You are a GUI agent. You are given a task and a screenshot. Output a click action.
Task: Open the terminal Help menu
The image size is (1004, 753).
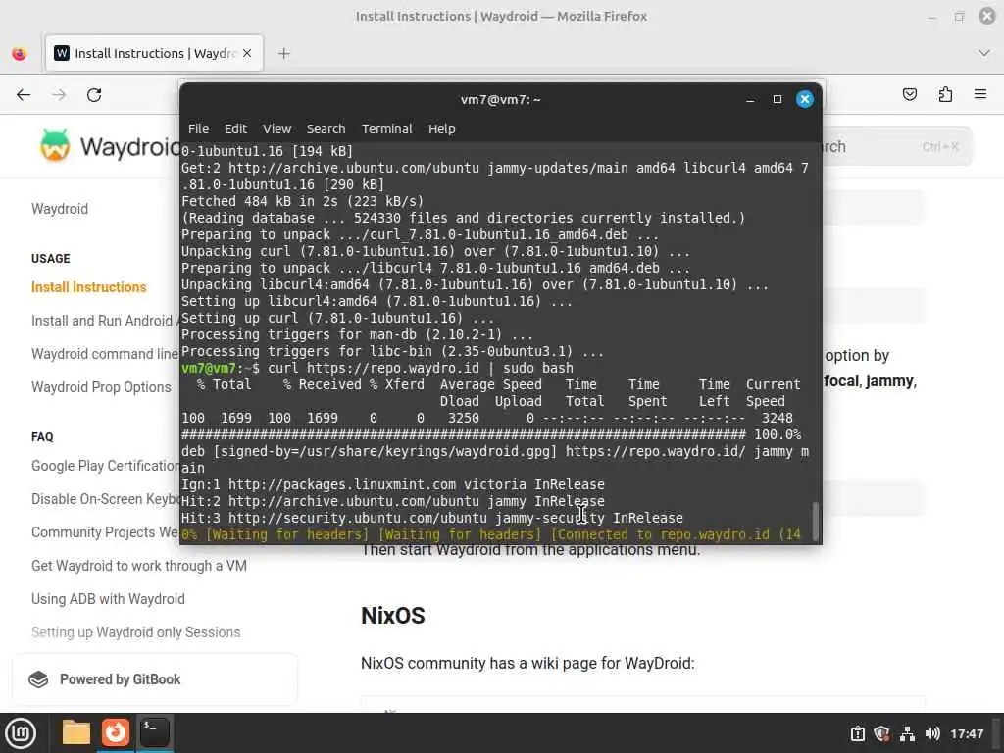[442, 128]
